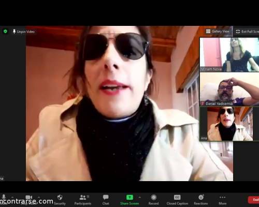The height and width of the screenshot is (207, 259).
Task: Select Miriam Nova's video thumbnail
Action: 229,55
